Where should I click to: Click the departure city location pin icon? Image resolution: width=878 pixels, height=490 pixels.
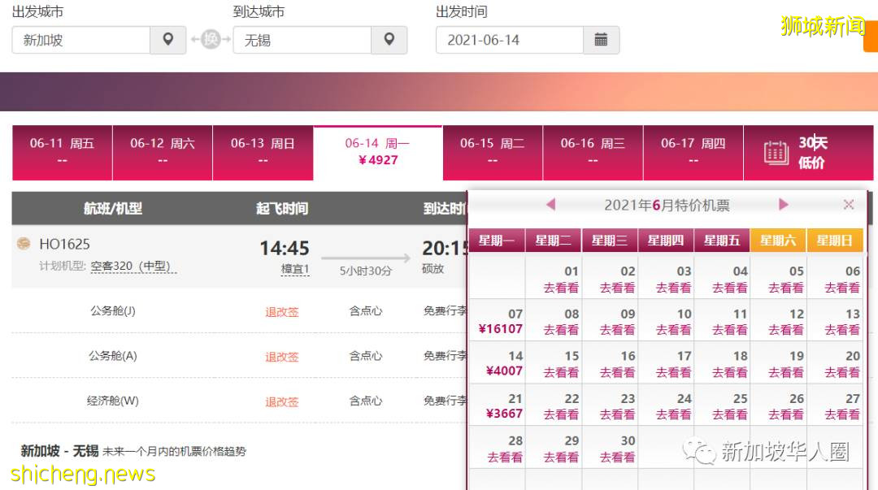point(168,40)
